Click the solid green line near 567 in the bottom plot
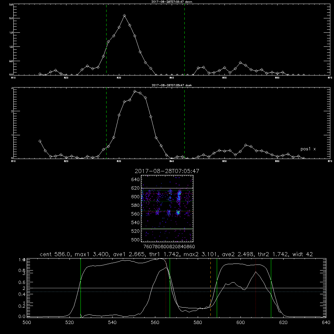This screenshot has height=334, width=334. [x=170, y=288]
